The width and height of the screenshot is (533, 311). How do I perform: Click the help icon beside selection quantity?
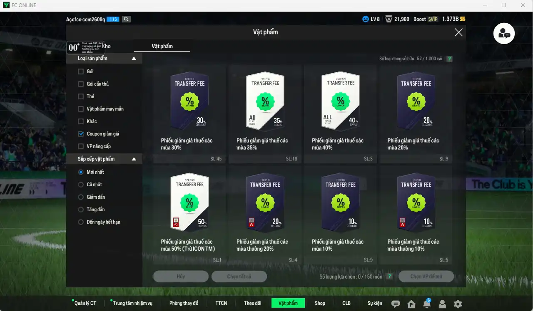389,276
